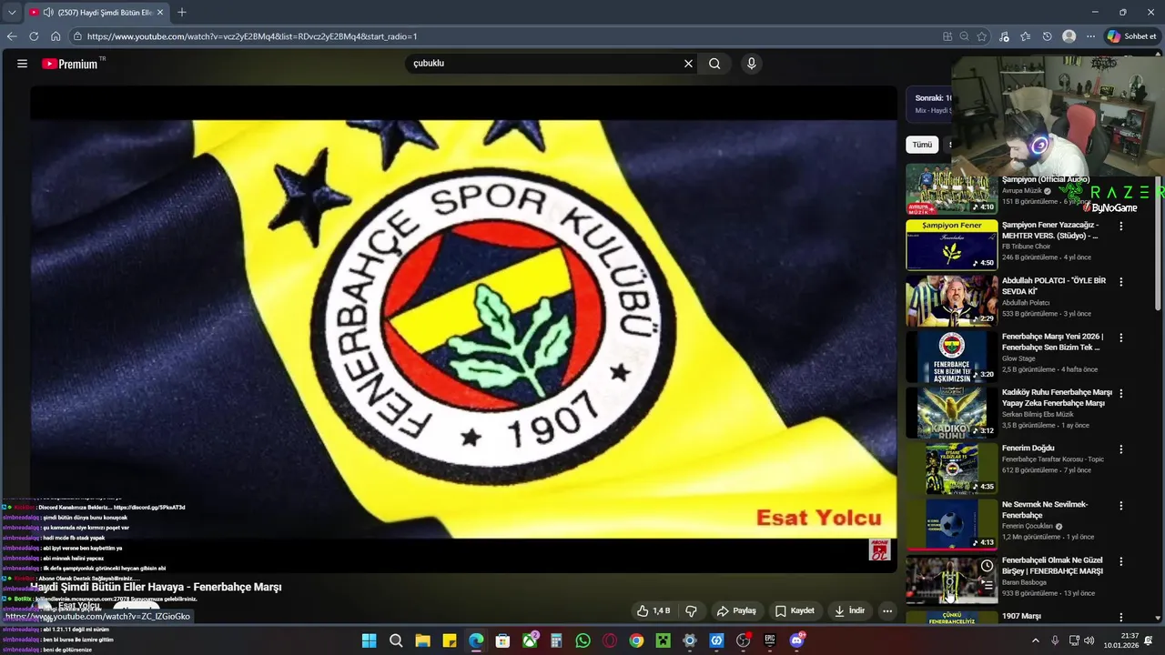Open options for Ne Sevmek Ne Sevilmek video

(x=1121, y=505)
